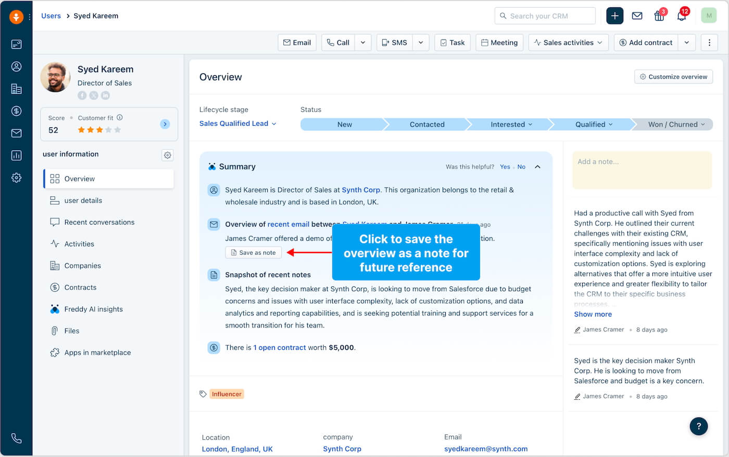
Task: Click the Save as note button
Action: 254,253
